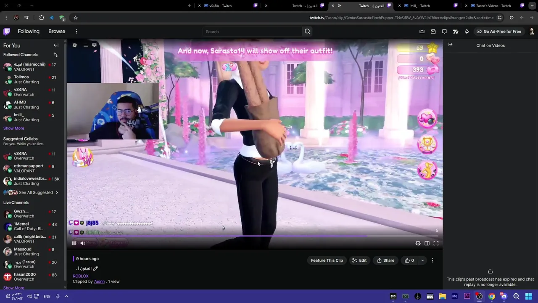Screen dimensions: 538x303
Task: Switch to vS4RA Twitch browser tab
Action: 229,6
